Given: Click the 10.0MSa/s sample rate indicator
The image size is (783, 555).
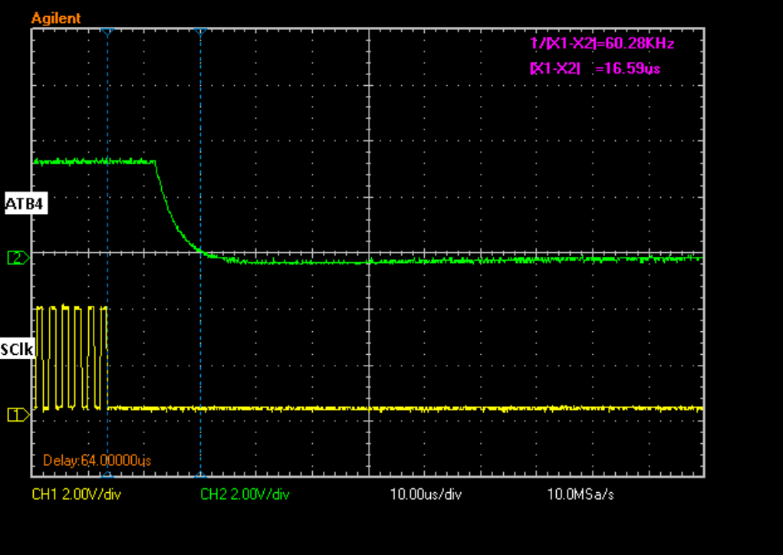Looking at the screenshot, I should coord(580,494).
